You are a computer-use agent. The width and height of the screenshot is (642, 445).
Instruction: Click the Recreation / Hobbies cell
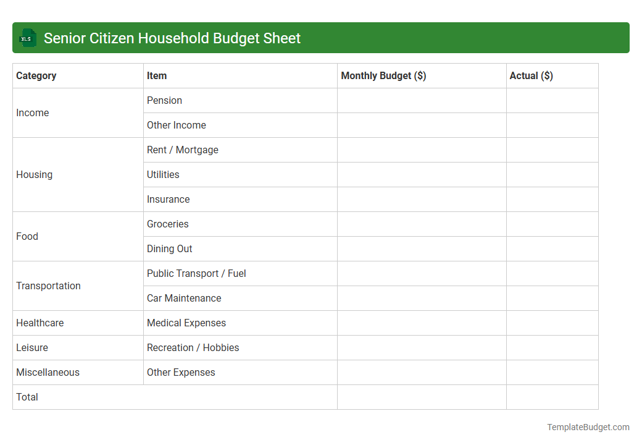pyautogui.click(x=193, y=347)
